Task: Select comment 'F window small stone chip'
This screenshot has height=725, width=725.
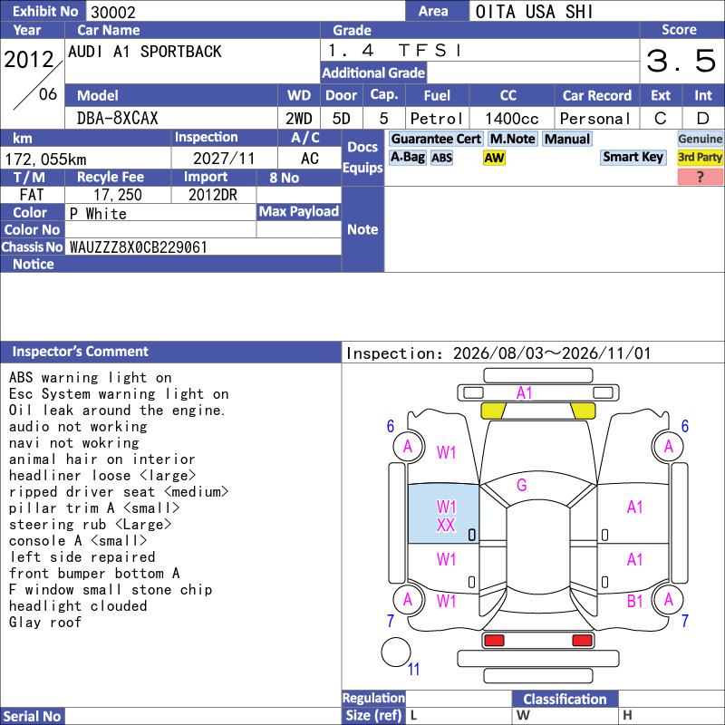Action: pyautogui.click(x=111, y=590)
